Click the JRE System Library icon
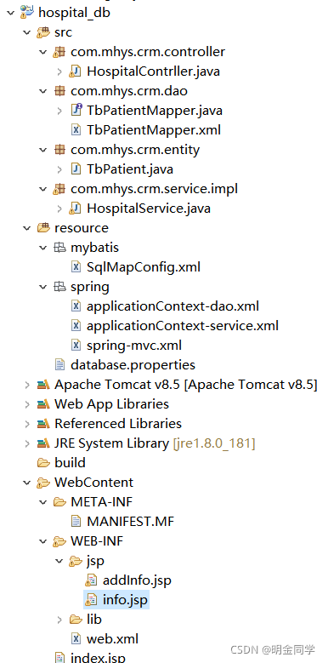Screen dimensions: 328x663 coord(43,443)
